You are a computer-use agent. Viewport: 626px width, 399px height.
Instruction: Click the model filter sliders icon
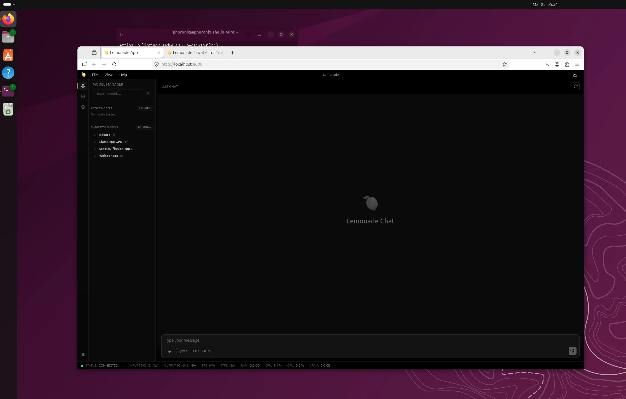[x=148, y=94]
